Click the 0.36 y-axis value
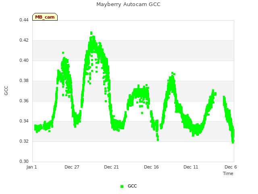Image resolution: width=258 pixels, height=194 pixels. [x=24, y=101]
